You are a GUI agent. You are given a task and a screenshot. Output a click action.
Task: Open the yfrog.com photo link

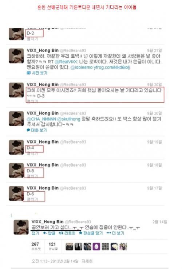111,68
